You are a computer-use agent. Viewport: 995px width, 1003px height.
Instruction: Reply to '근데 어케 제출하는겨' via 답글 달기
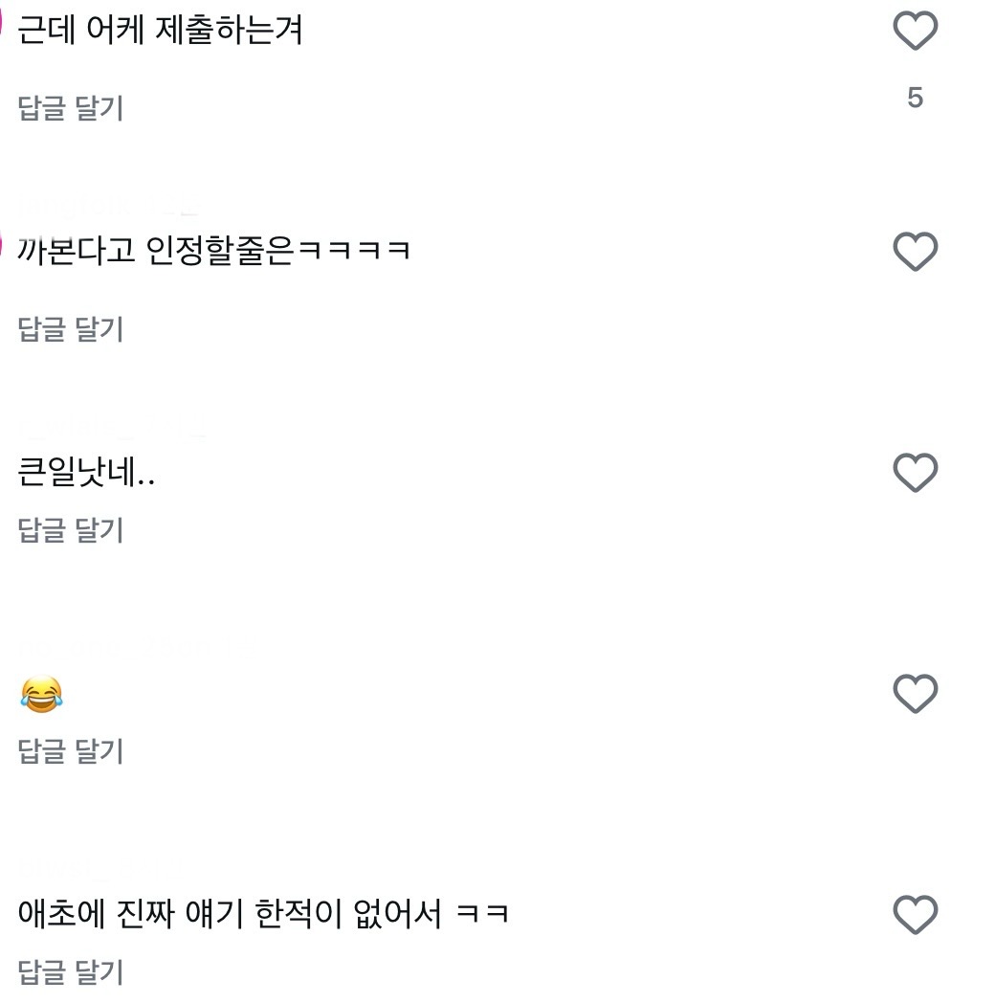pos(71,108)
